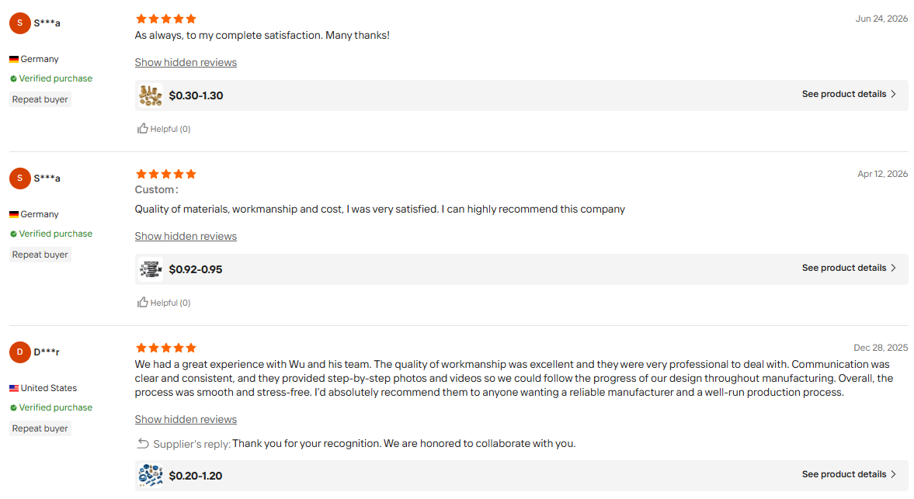
Task: Click the orange S avatar of first reviewer
Action: (20, 23)
